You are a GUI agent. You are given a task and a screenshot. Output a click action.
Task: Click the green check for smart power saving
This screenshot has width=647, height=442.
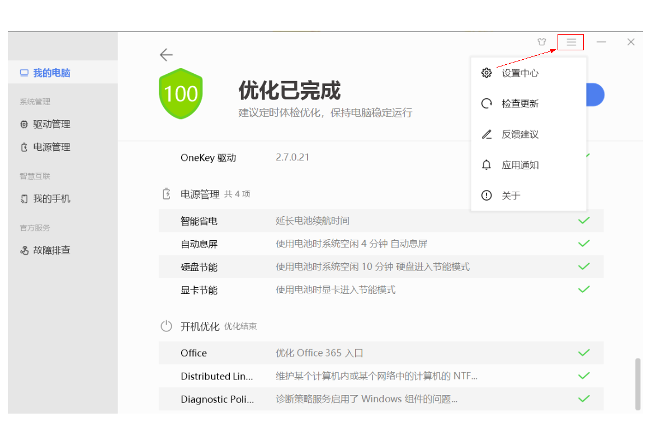(584, 221)
